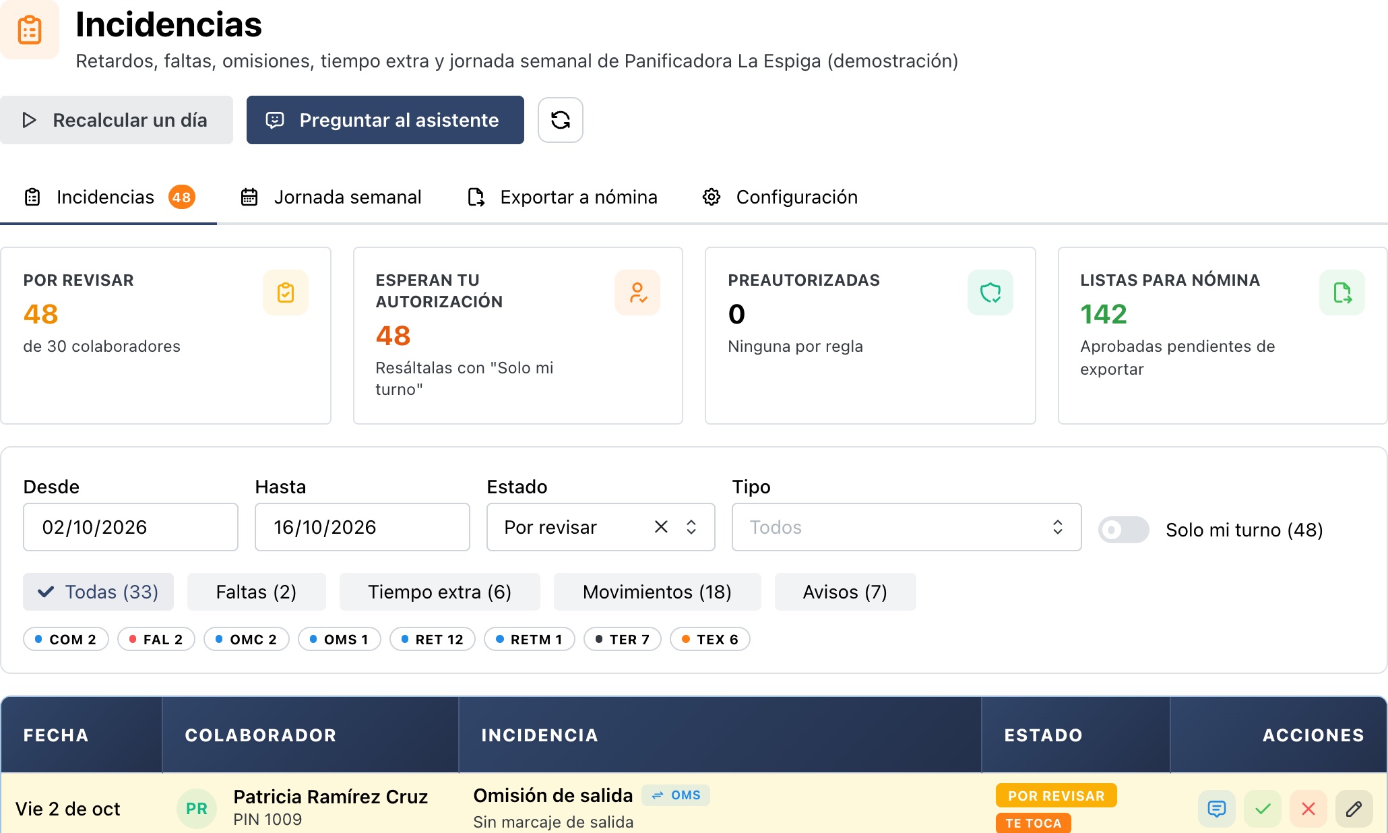
Task: Reject Patricia Ramírez's incidence with red X
Action: click(1308, 809)
